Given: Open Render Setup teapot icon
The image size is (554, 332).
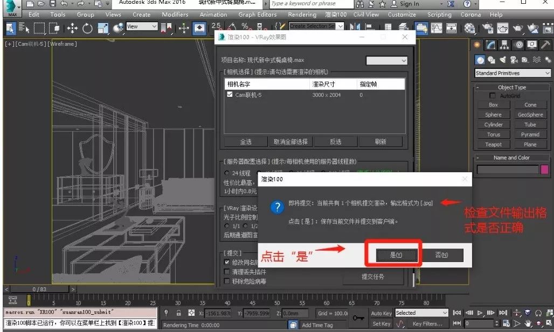Looking at the screenshot, I should [488, 28].
